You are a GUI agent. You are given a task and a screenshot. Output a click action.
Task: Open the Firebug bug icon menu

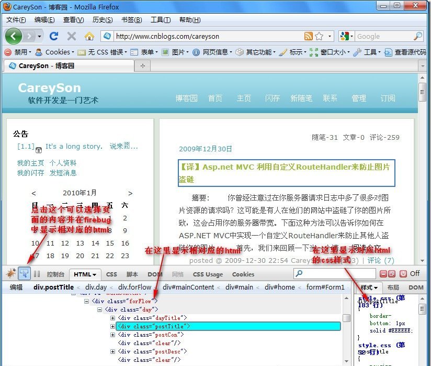point(12,273)
